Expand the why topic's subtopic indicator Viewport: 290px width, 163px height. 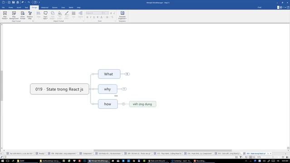point(124,89)
